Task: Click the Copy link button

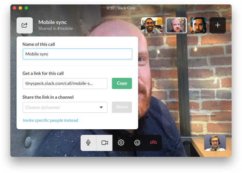Action: click(122, 83)
